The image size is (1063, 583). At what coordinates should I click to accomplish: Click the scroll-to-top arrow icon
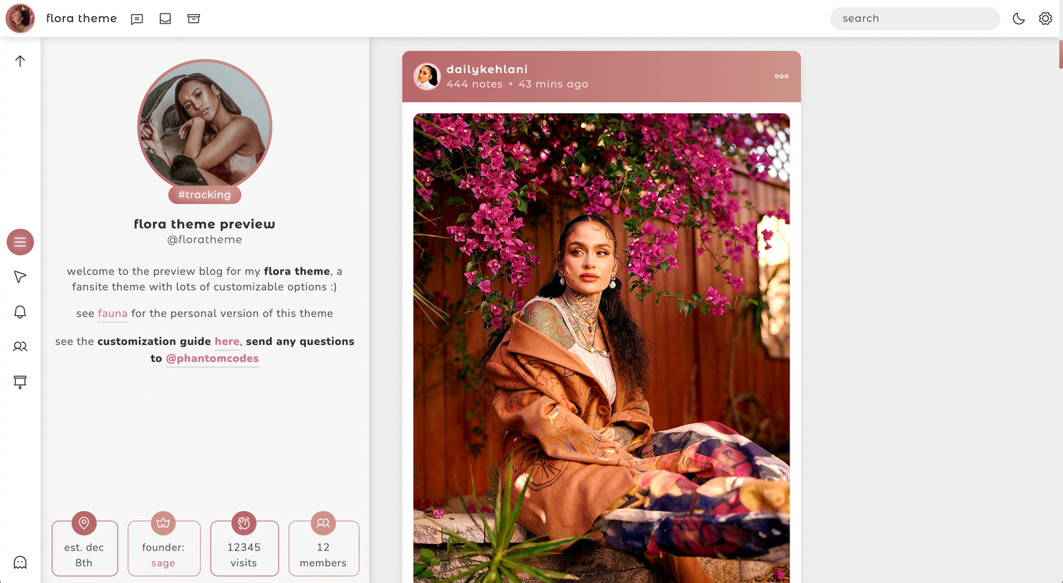tap(20, 61)
